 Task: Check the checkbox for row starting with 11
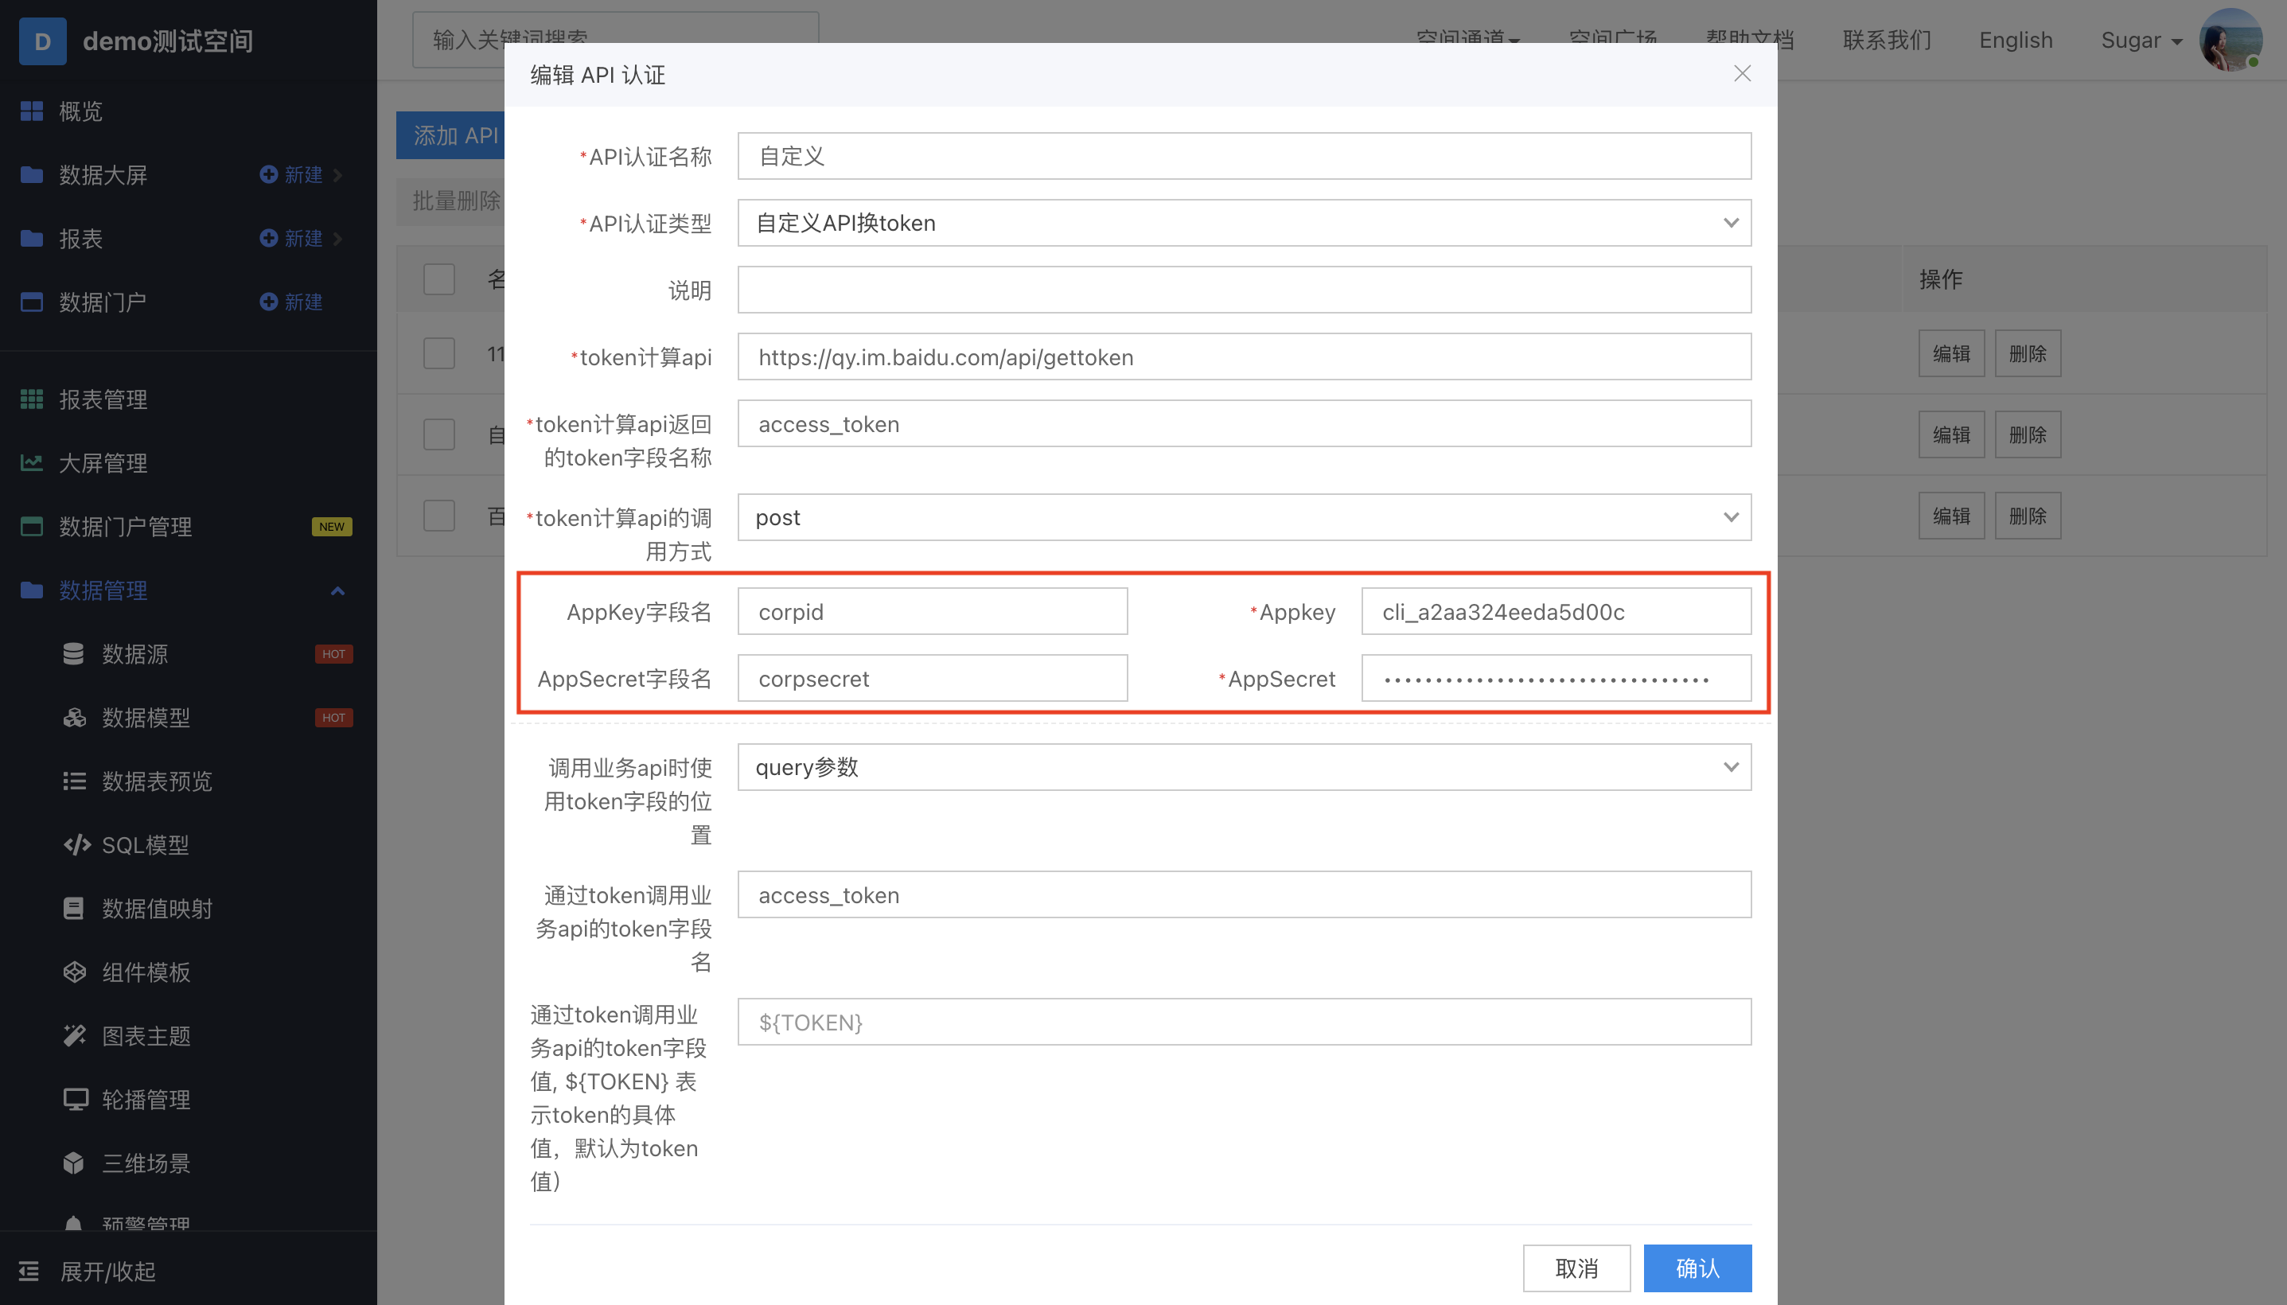(439, 354)
